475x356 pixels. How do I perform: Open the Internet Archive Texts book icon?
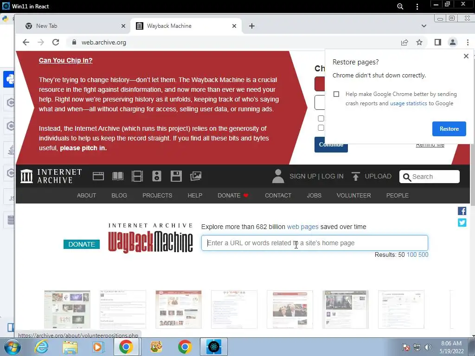(x=117, y=176)
